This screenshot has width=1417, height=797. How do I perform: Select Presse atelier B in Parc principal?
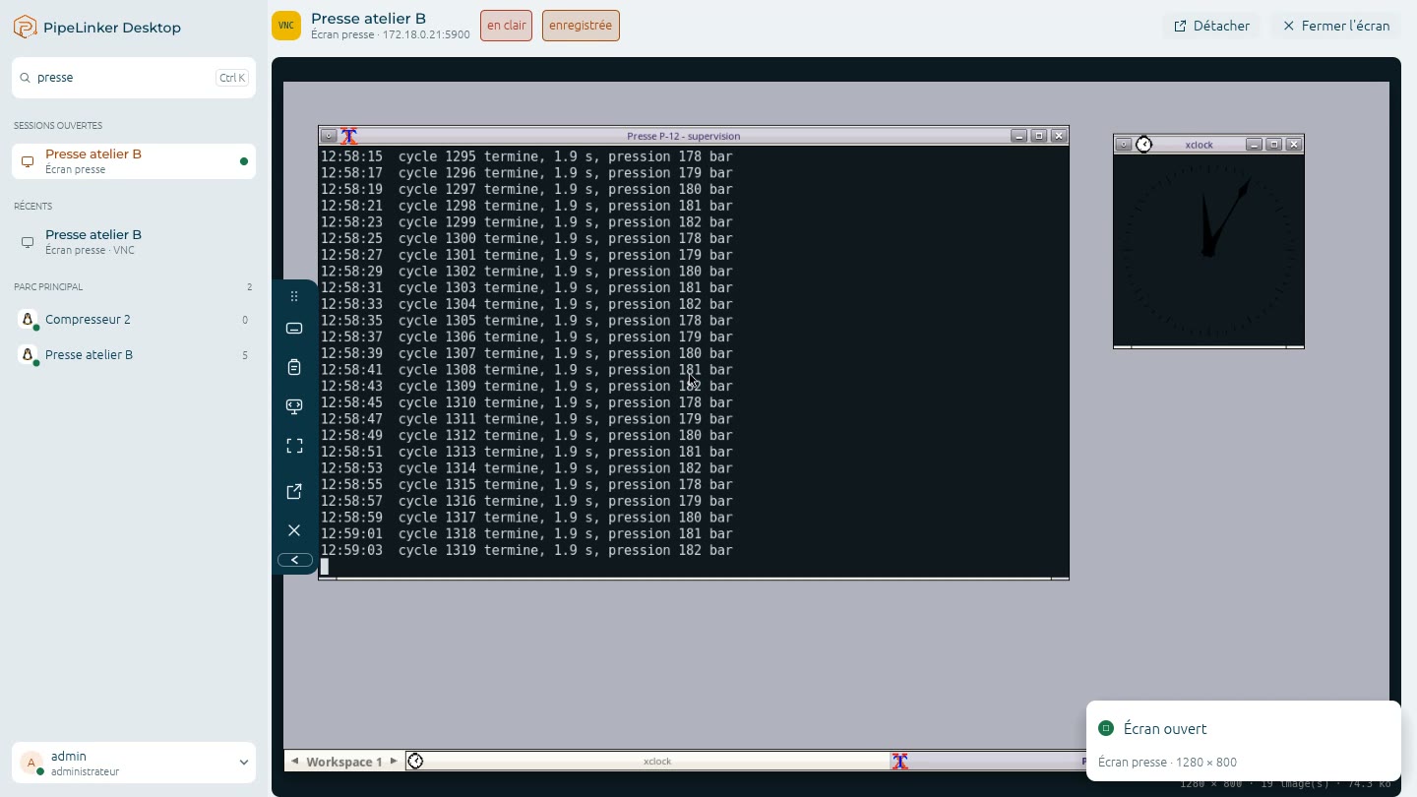(134, 355)
